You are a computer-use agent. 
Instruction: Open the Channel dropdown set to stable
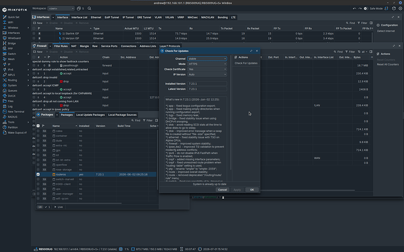[x=207, y=58]
